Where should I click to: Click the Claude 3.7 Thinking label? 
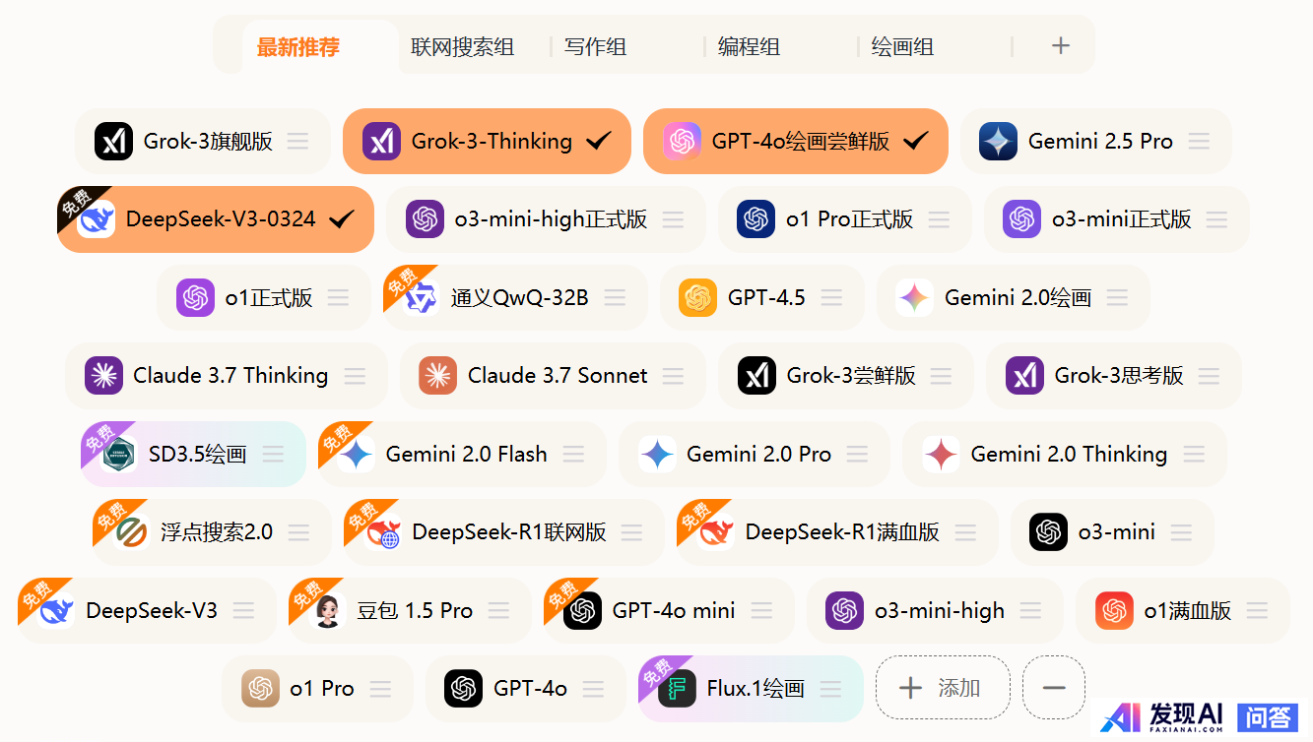click(230, 376)
